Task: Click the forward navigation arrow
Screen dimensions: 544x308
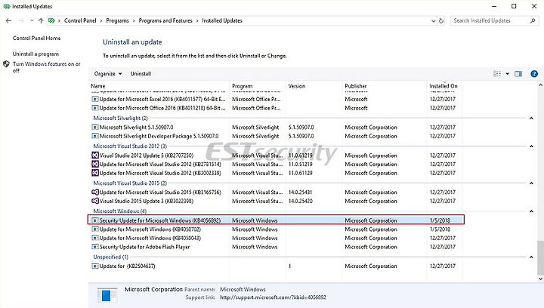Action: click(x=21, y=21)
